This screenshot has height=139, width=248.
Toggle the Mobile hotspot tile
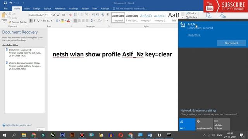(222, 124)
